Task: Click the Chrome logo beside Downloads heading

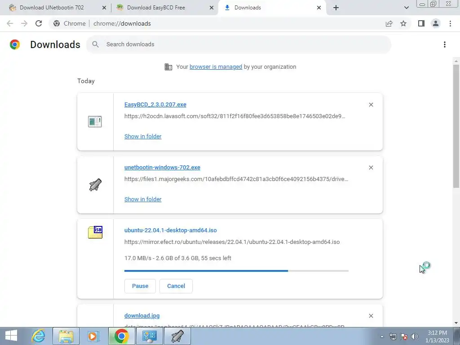Action: (x=15, y=44)
